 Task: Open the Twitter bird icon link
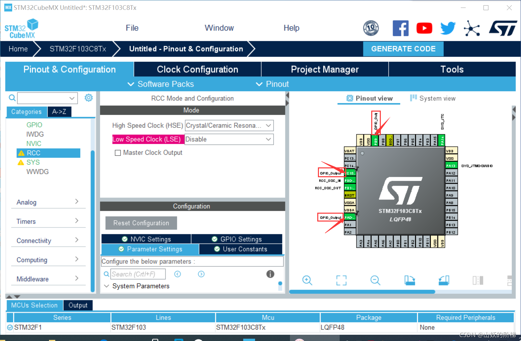point(448,28)
